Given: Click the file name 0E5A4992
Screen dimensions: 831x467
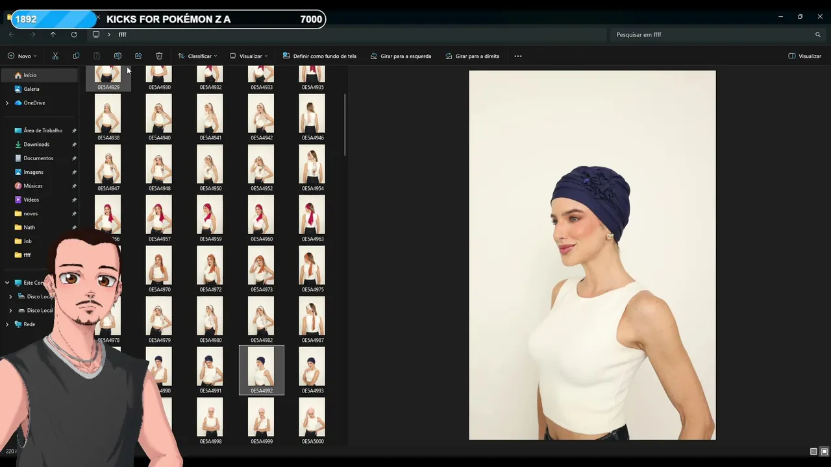Looking at the screenshot, I should (262, 391).
